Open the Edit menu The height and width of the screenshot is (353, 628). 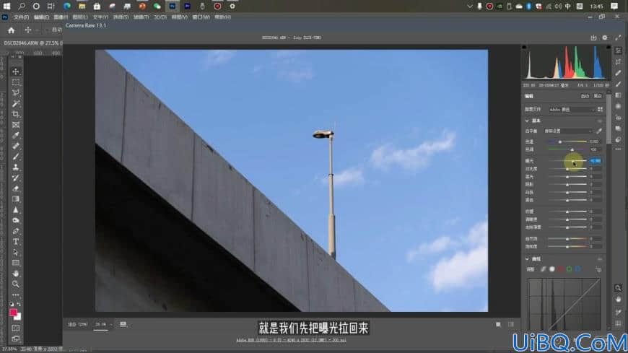coord(41,17)
